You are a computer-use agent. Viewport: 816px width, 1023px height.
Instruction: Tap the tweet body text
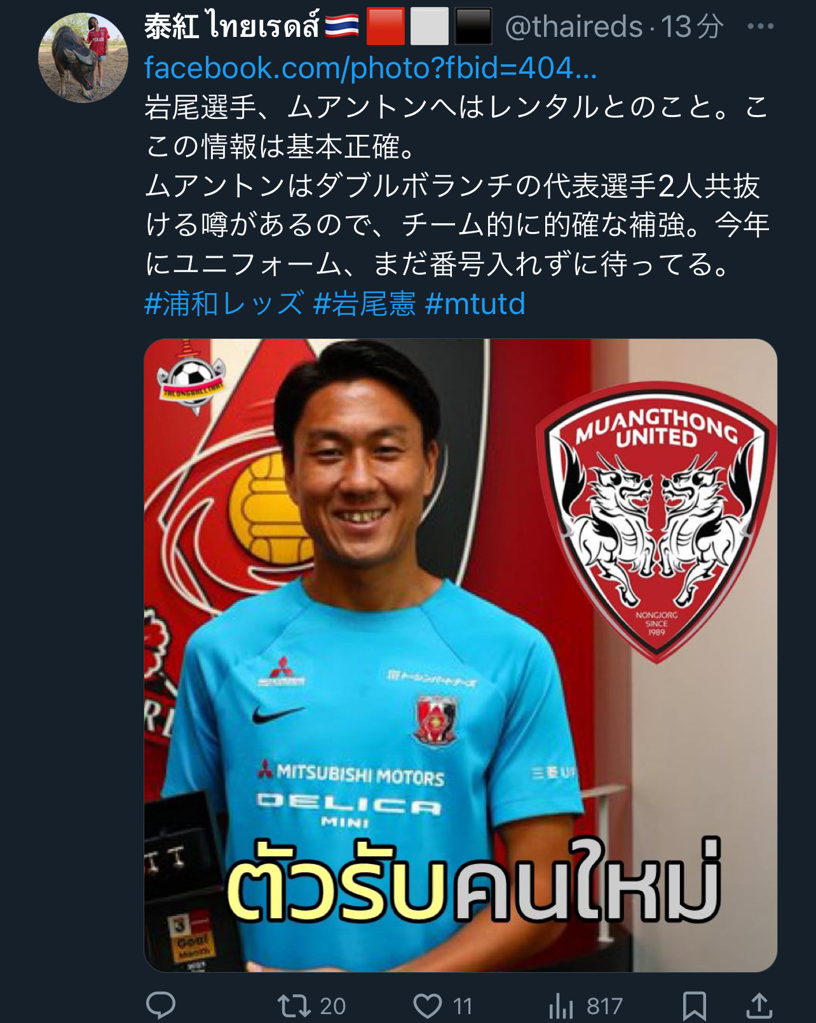click(x=458, y=185)
